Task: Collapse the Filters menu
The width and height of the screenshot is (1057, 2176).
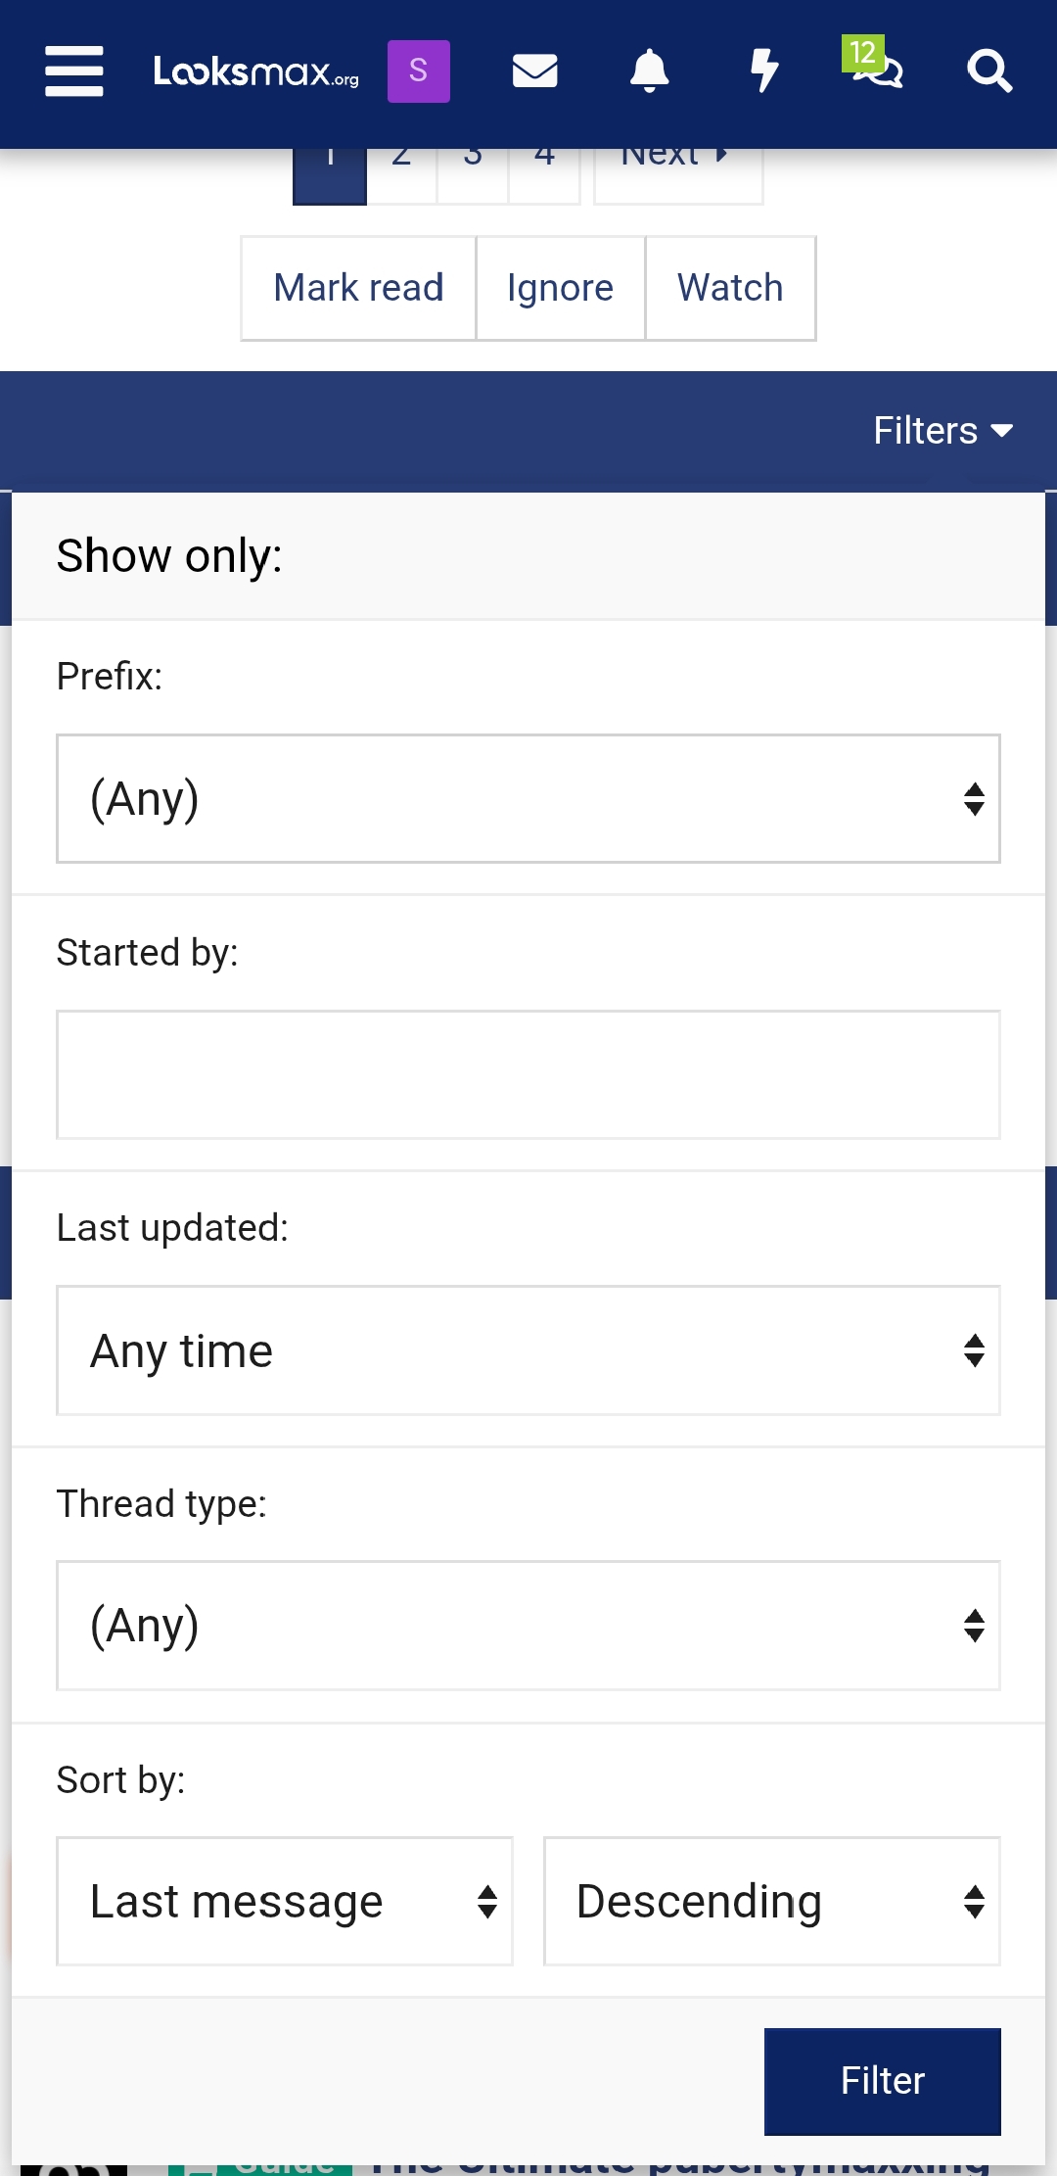Action: pos(942,431)
